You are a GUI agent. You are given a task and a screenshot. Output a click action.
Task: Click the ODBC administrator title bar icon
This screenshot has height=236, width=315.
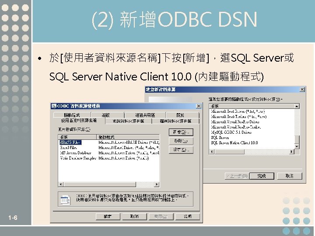tap(54, 106)
